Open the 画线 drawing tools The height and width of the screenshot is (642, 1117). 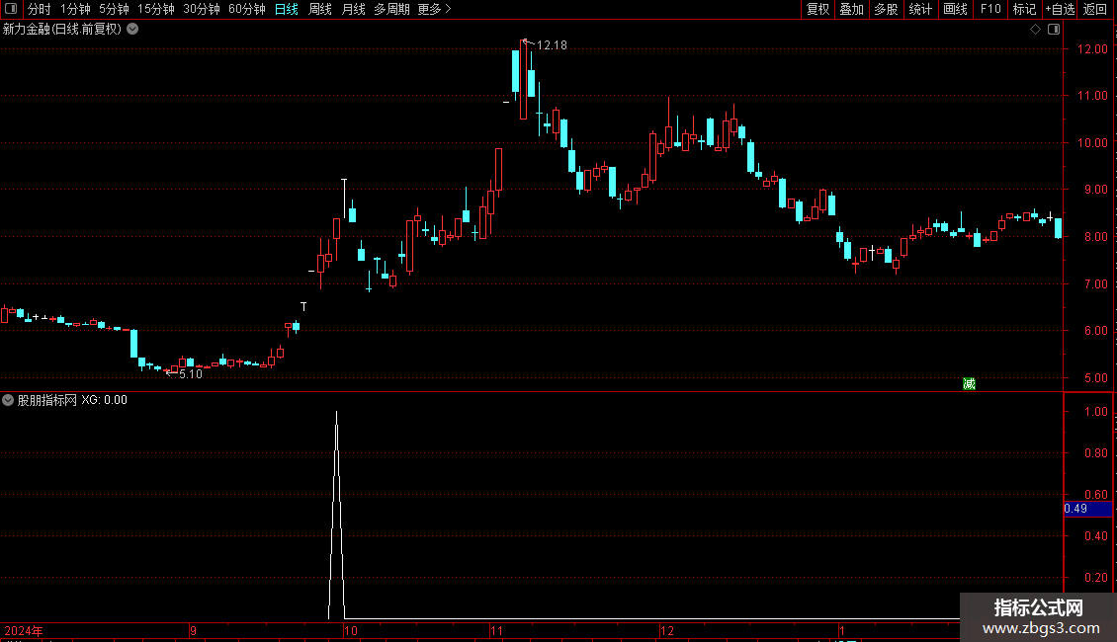(955, 9)
